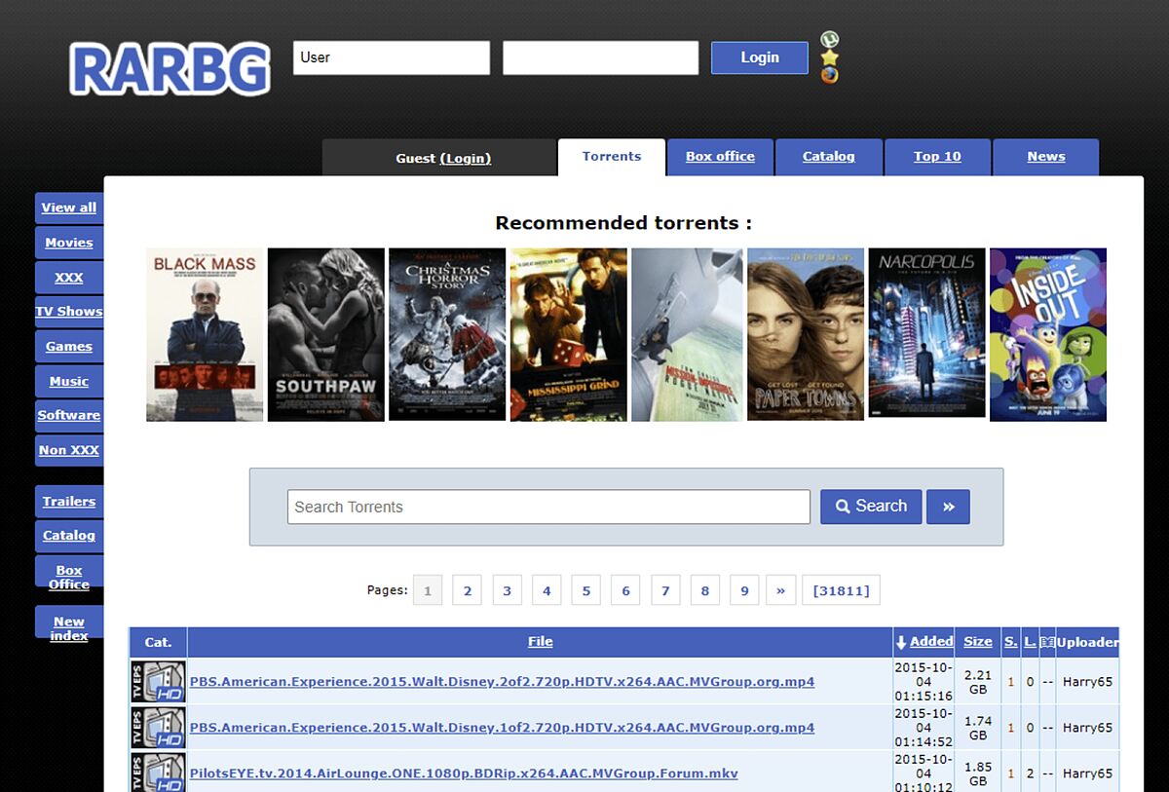Open the Top 10 tab
The height and width of the screenshot is (792, 1169).
click(x=937, y=157)
